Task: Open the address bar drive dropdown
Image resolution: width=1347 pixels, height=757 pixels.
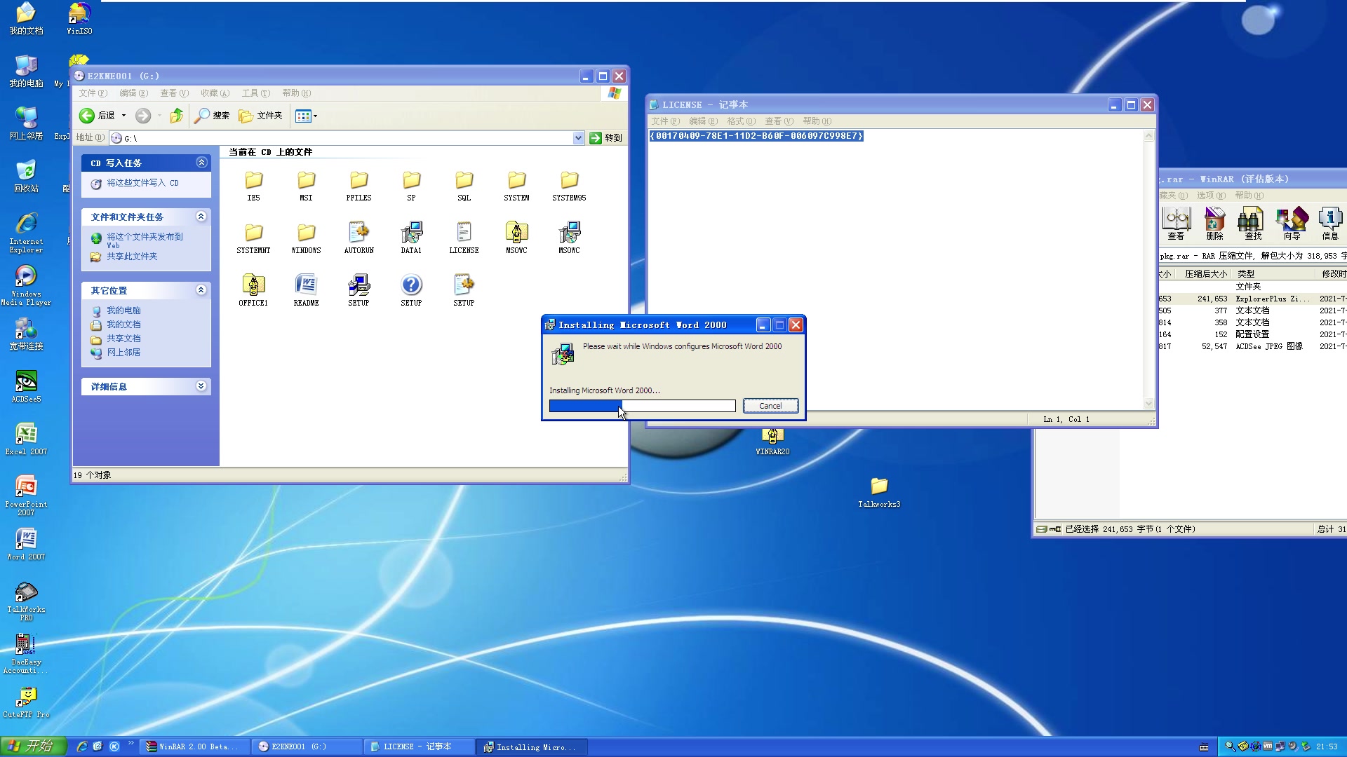Action: point(578,137)
